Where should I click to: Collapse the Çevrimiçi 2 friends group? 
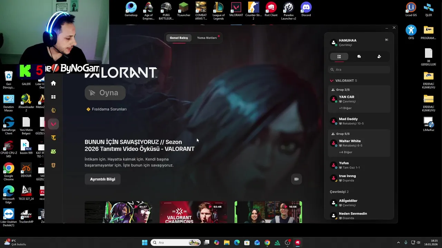coord(339,192)
